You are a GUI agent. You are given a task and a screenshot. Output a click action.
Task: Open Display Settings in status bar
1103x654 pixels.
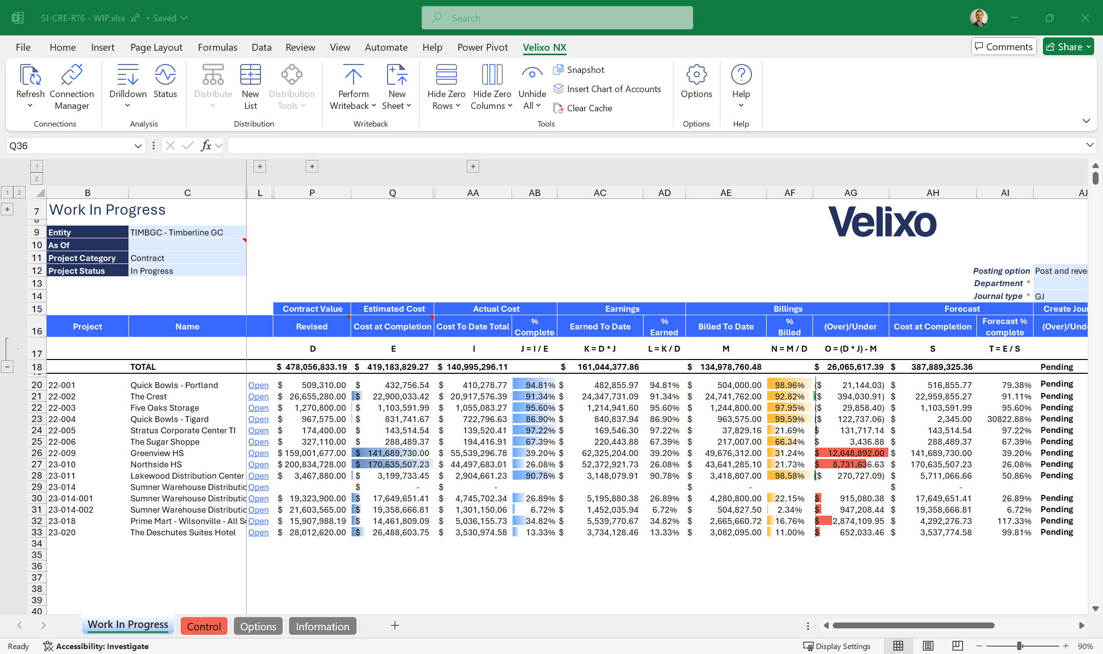(837, 646)
